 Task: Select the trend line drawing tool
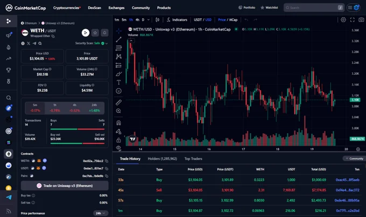pyautogui.click(x=118, y=39)
